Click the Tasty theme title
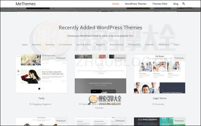 click(x=41, y=98)
